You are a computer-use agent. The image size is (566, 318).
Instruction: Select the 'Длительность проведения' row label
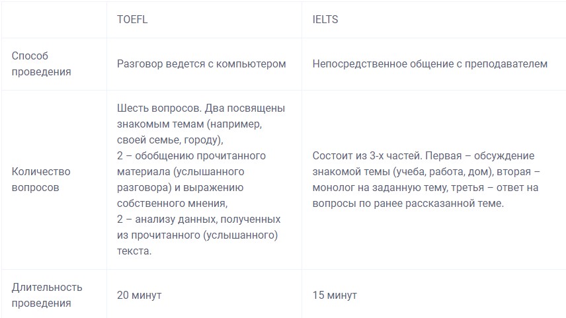(47, 296)
